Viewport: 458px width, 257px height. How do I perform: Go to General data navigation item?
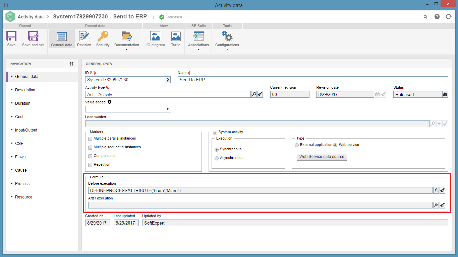point(42,76)
